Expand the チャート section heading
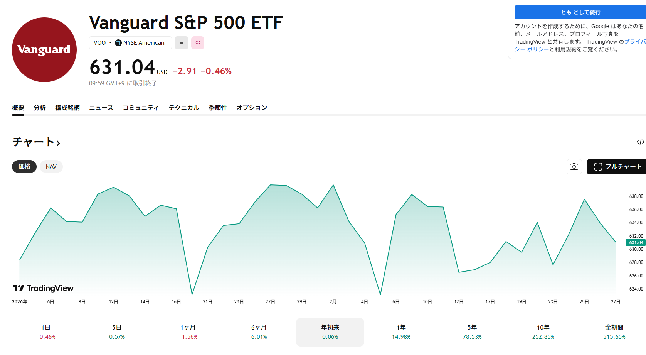This screenshot has width=646, height=355. 36,142
